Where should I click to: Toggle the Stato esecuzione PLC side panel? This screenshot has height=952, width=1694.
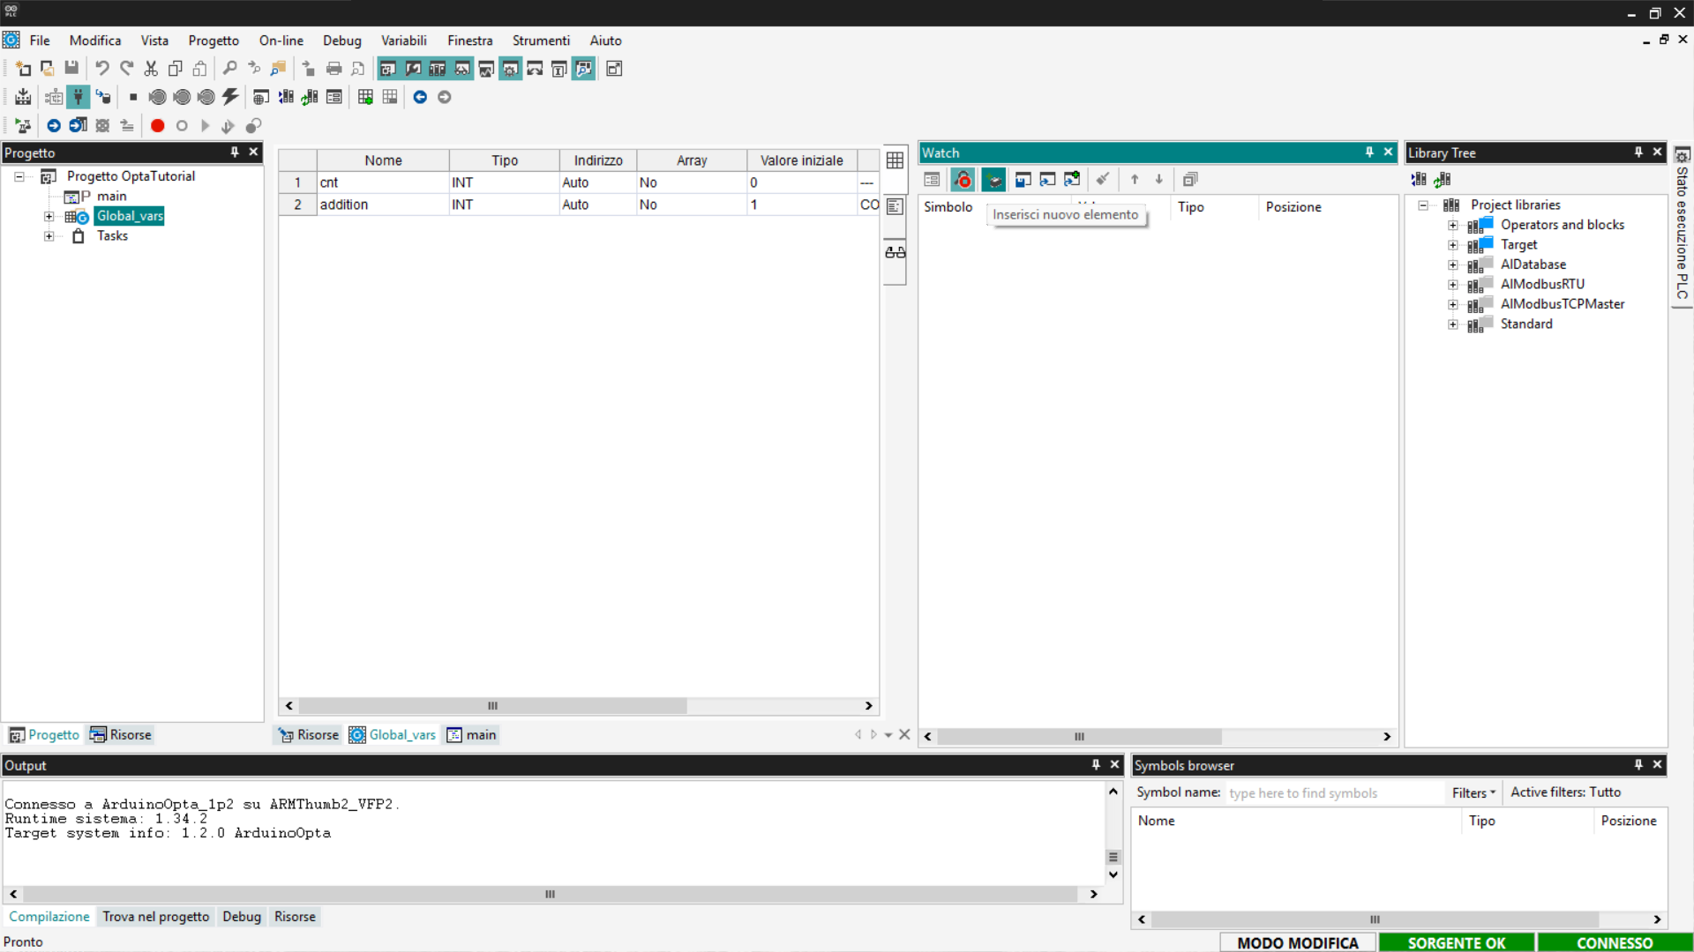click(1683, 229)
